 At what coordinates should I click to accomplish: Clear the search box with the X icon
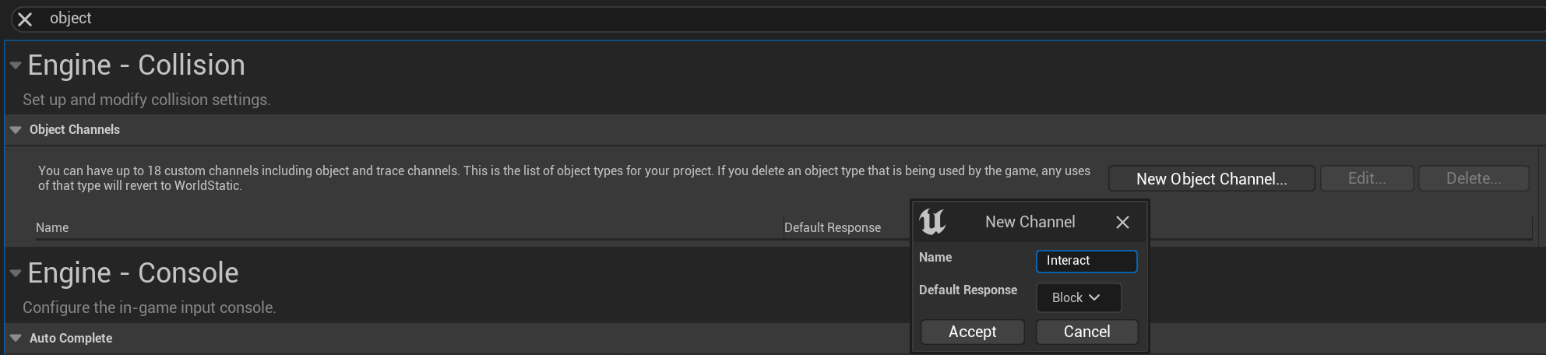click(25, 19)
